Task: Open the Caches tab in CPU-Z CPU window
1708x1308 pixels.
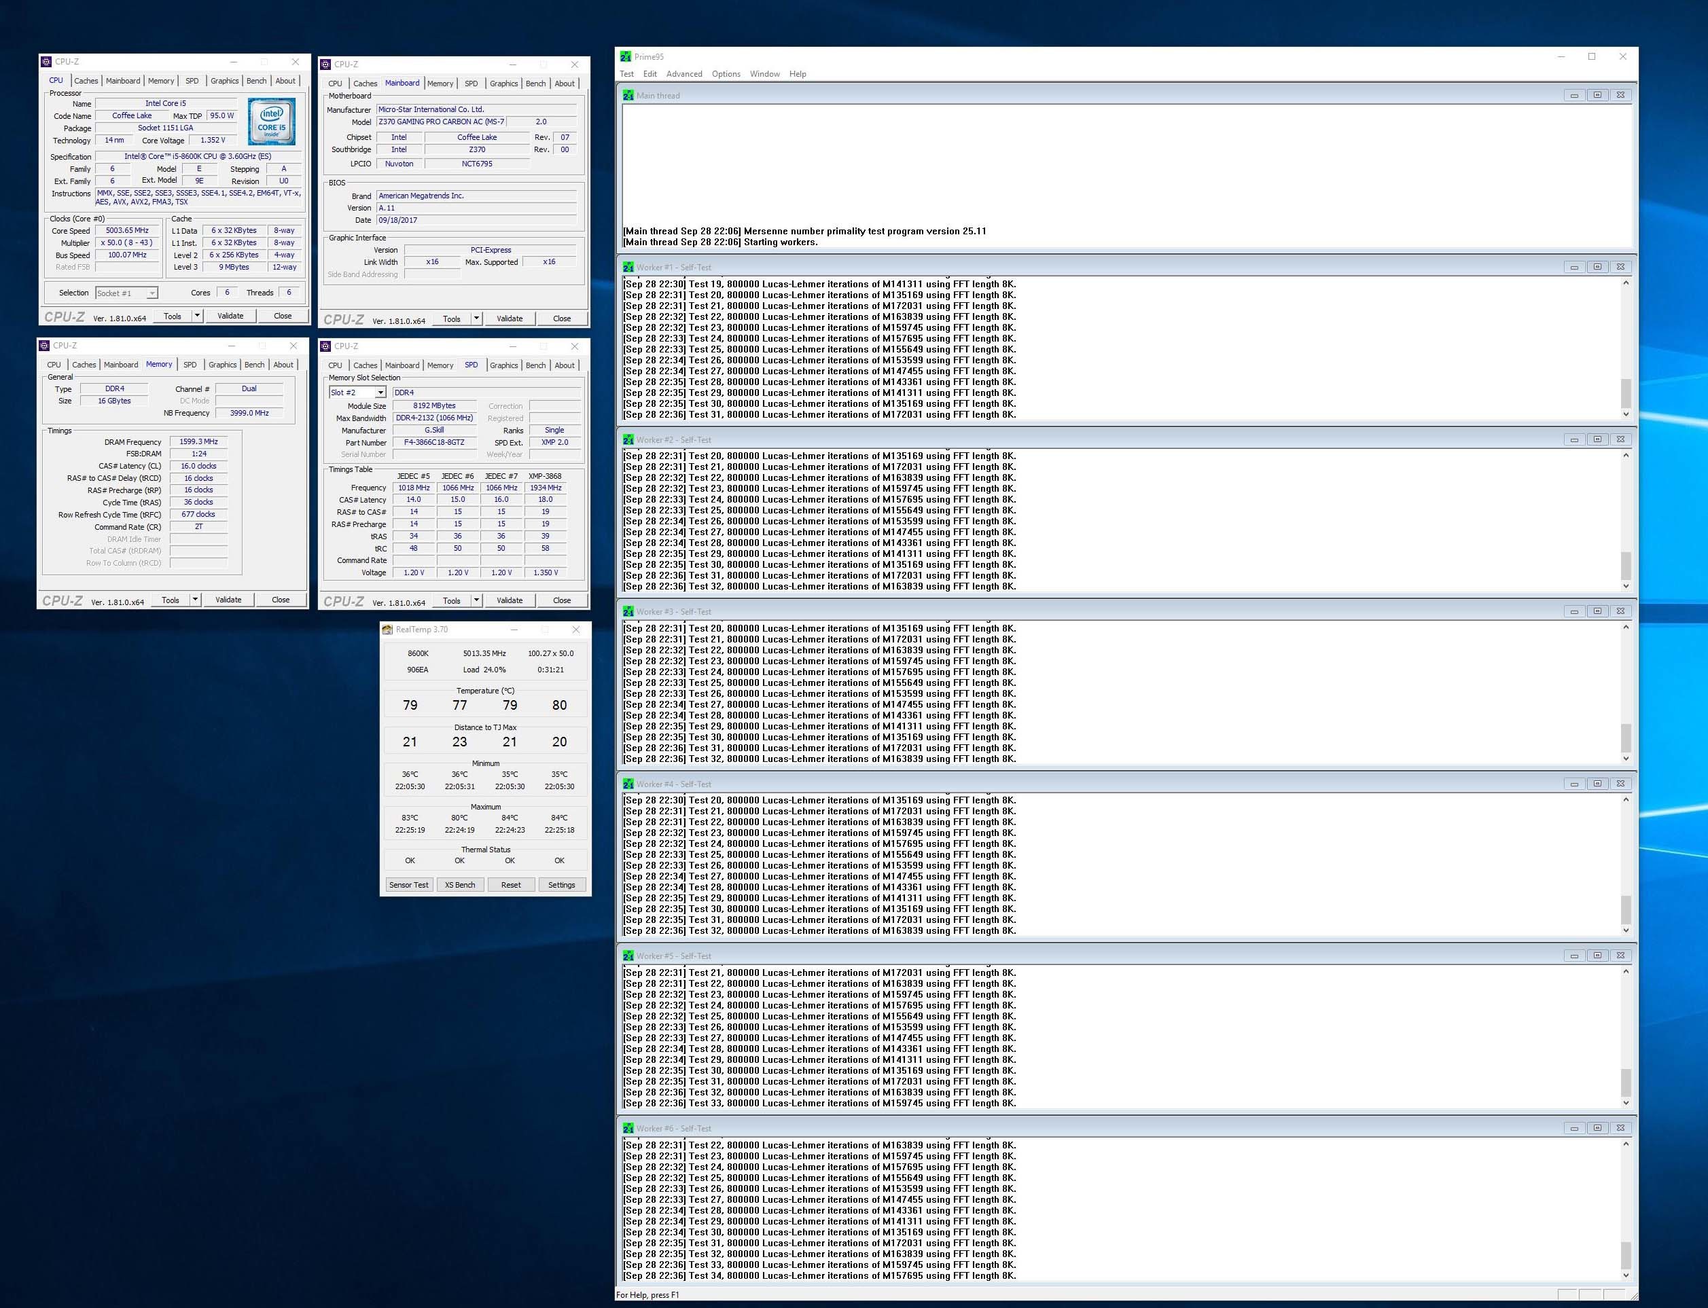Action: [86, 81]
